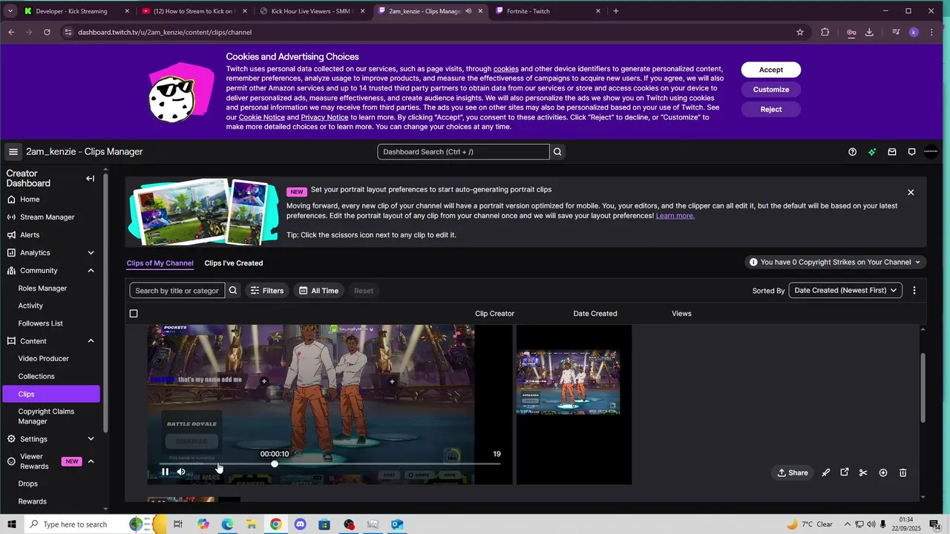Bookmark this page with the star icon
The width and height of the screenshot is (950, 534).
[x=800, y=32]
